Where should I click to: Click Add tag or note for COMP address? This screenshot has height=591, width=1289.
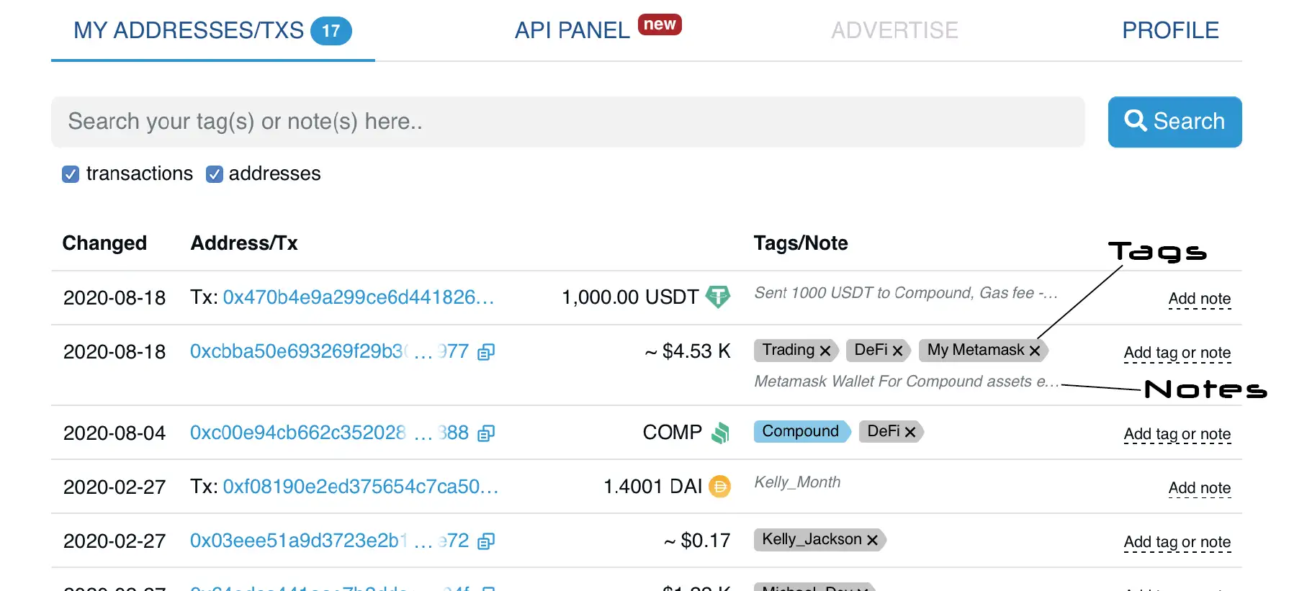coord(1177,434)
